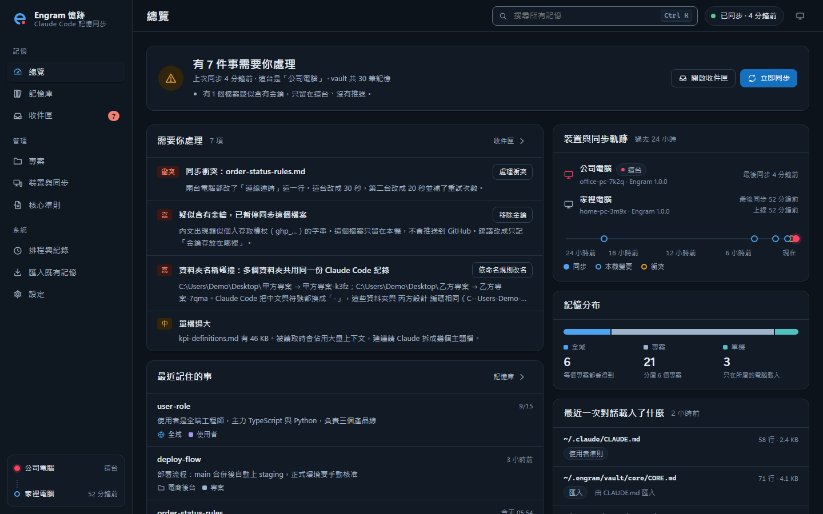Screen dimensions: 823x514
Task: Click the yellow warning triangle icon
Action: [x=171, y=78]
